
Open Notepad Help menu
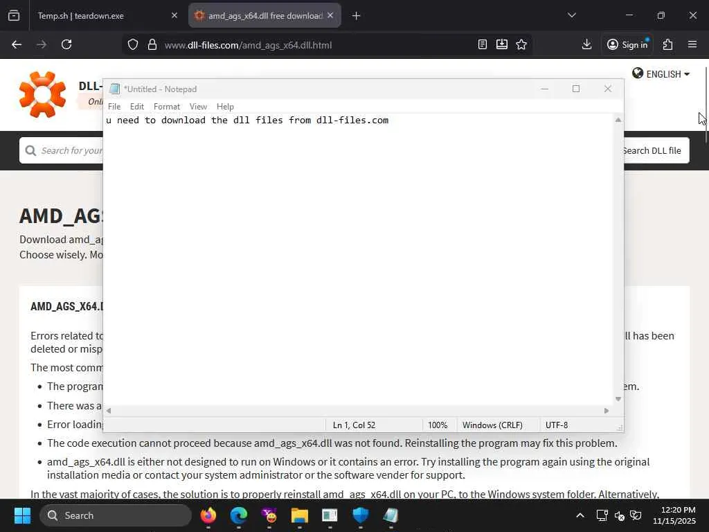[x=225, y=107]
